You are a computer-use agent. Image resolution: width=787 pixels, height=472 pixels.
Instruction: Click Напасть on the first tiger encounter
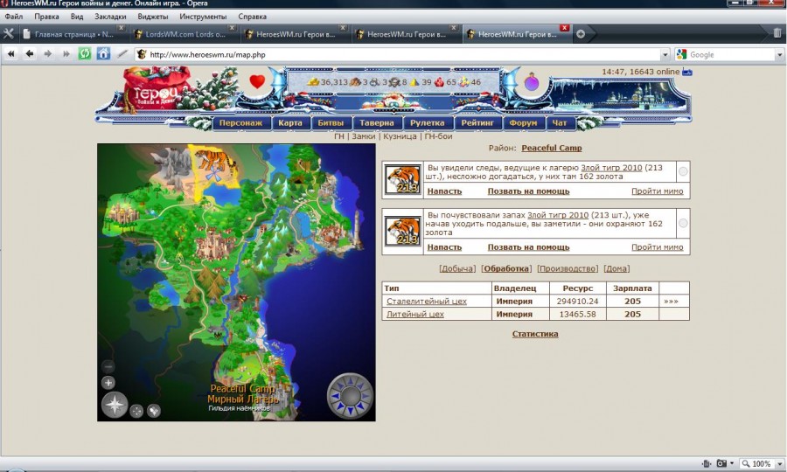click(444, 191)
